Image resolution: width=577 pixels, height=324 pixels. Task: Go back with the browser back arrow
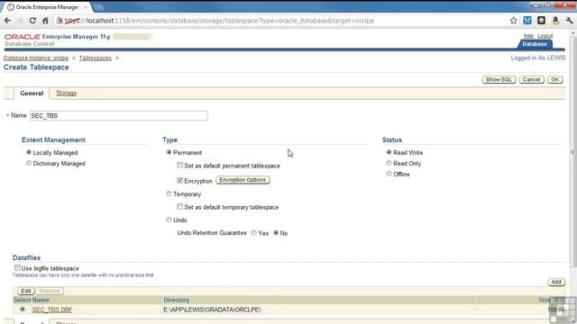(7, 21)
